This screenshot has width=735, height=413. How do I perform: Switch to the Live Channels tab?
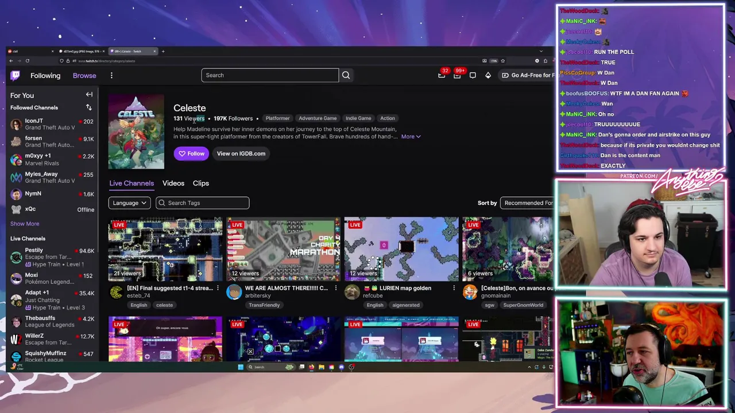131,183
